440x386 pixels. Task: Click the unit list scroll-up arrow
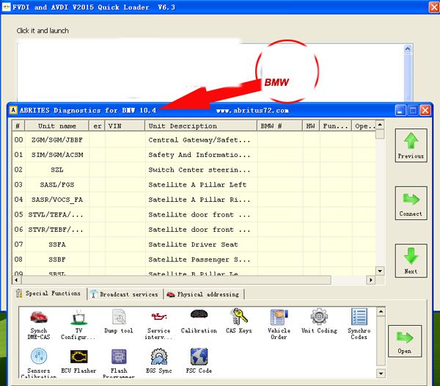[x=380, y=124]
